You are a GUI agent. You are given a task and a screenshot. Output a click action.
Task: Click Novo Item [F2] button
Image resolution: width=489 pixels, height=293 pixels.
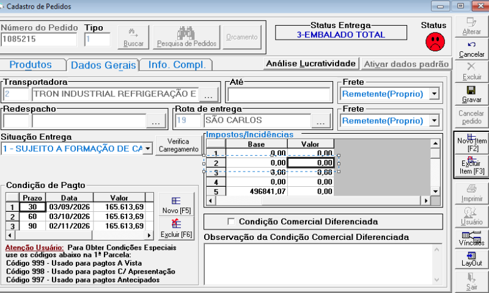(471, 143)
